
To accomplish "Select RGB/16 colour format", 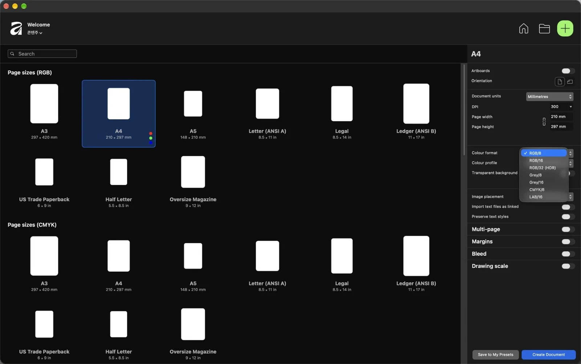I will [544, 161].
